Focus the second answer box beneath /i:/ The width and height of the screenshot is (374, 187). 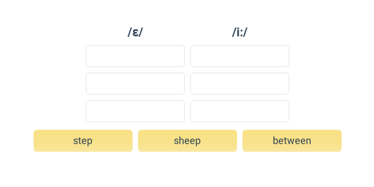[240, 84]
